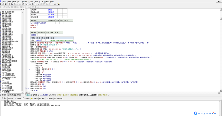The height and width of the screenshot is (116, 222).
Task: Toggle the third panel layout icon
Action: coord(32,4)
